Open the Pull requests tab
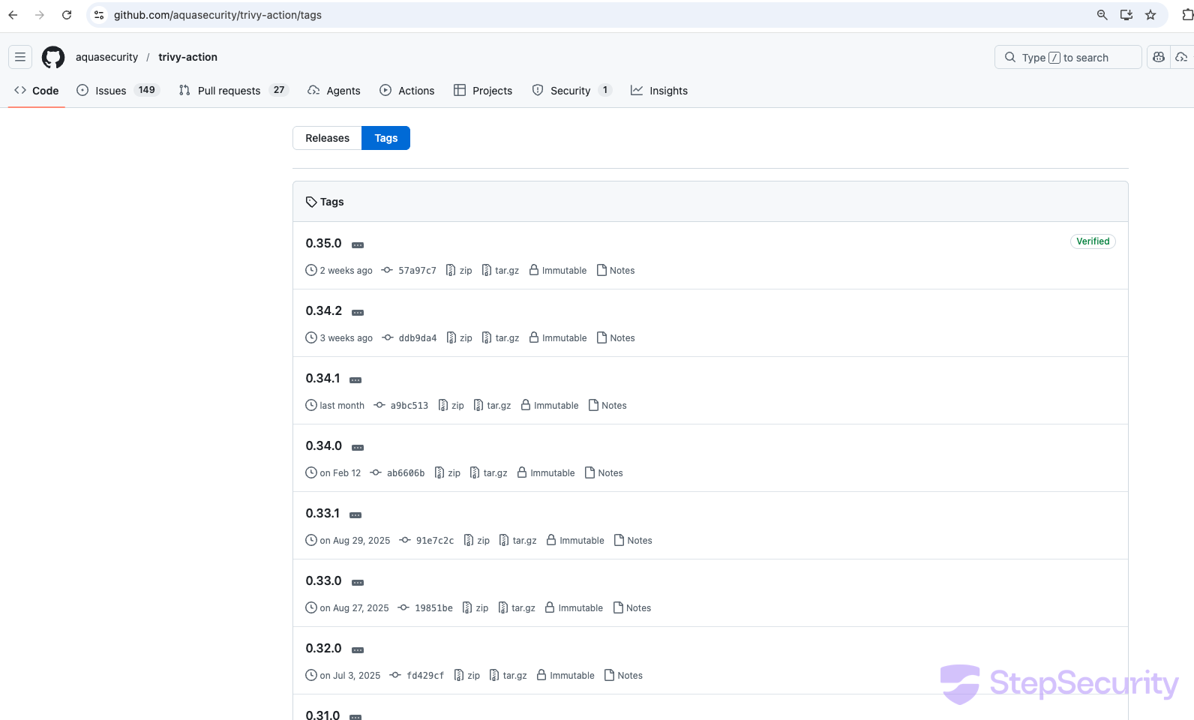The width and height of the screenshot is (1194, 720). click(234, 91)
